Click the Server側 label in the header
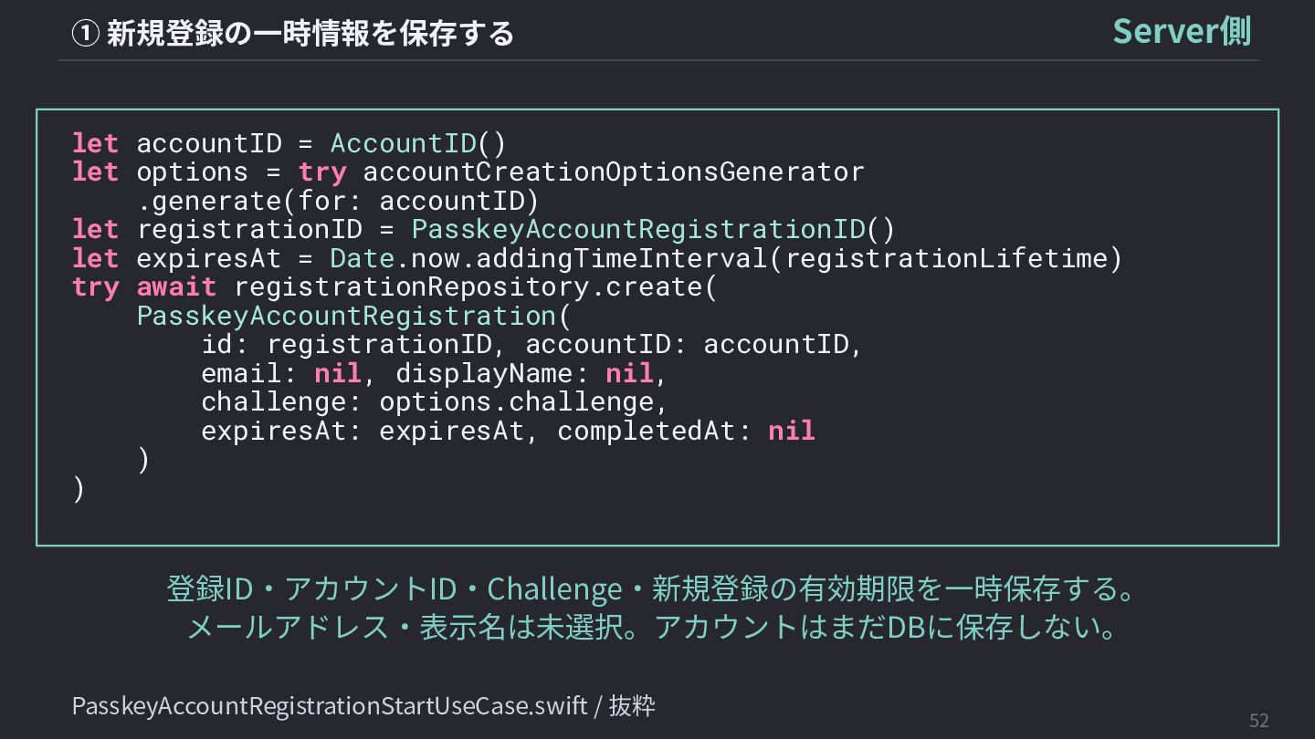 (x=1182, y=31)
